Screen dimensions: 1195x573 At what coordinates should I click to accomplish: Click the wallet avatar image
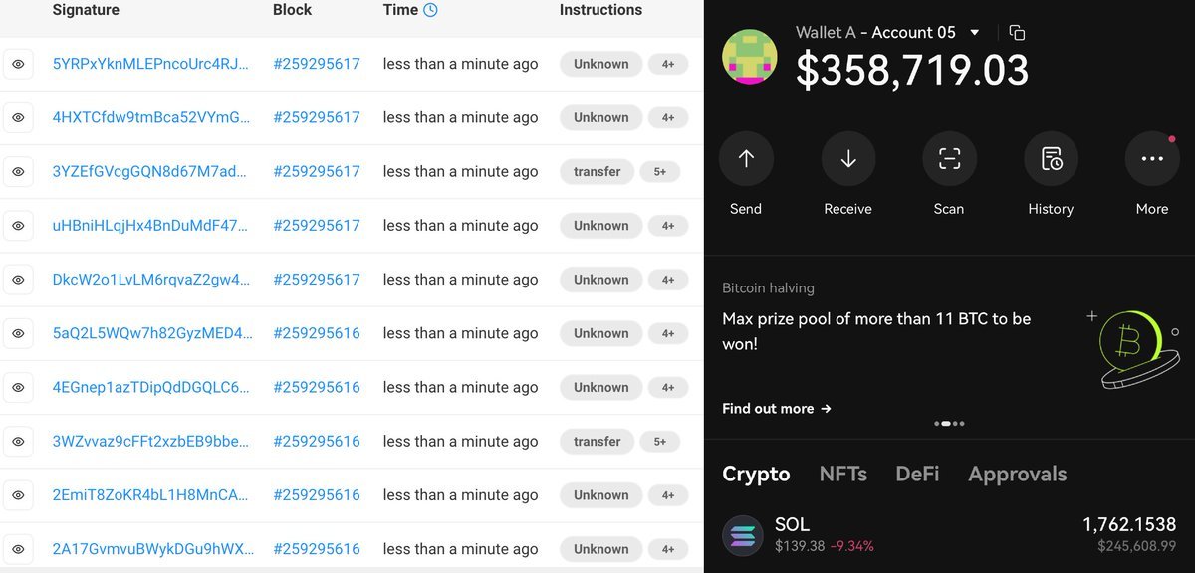(x=749, y=58)
